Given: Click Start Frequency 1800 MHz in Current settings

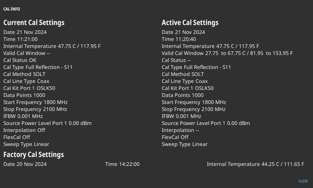Looking at the screenshot, I should coord(35,102).
